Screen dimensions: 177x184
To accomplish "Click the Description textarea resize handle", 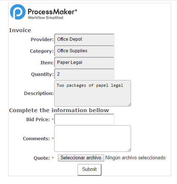I will [130, 105].
